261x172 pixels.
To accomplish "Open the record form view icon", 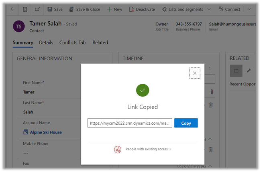I will point(25,9).
